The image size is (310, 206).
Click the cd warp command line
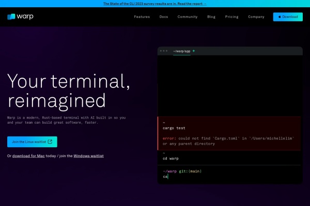[171, 159]
